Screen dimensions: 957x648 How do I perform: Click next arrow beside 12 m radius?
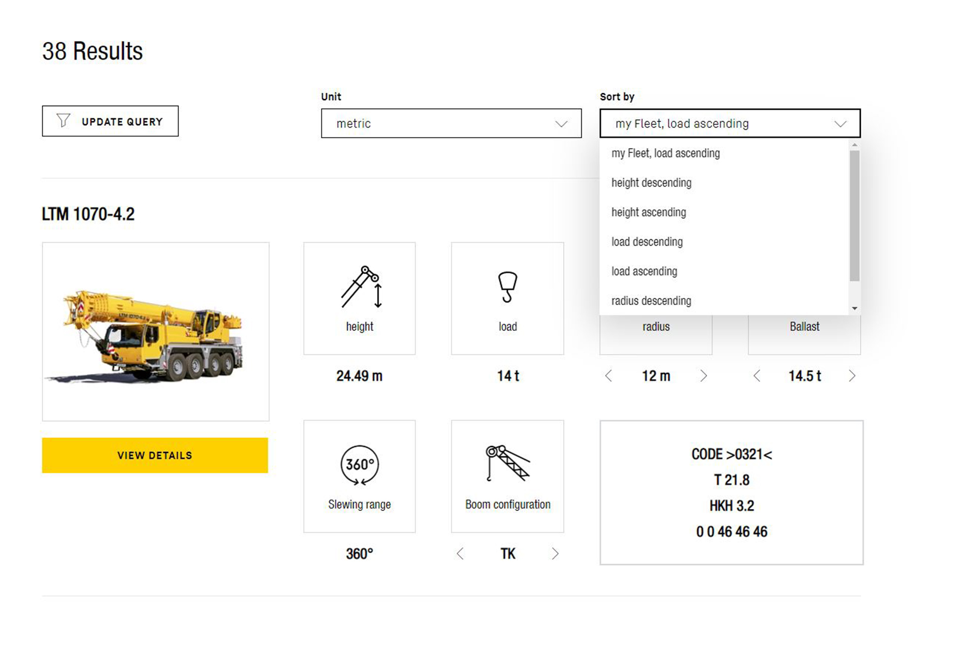tap(703, 376)
